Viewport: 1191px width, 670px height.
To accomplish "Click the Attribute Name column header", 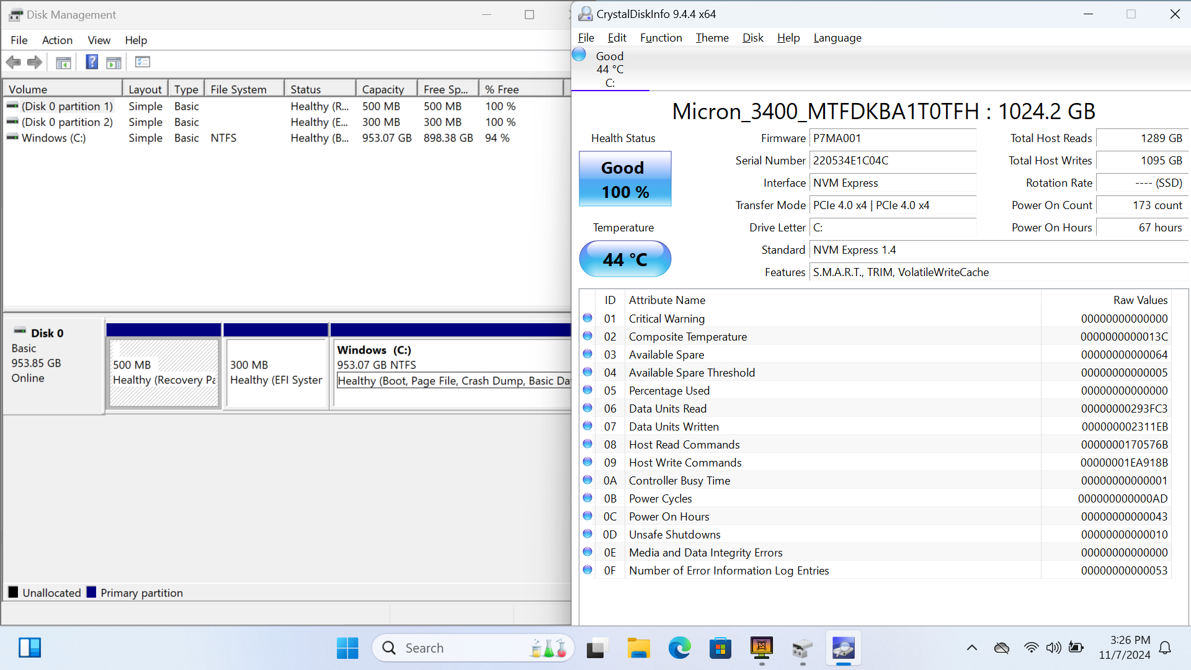I will point(832,300).
